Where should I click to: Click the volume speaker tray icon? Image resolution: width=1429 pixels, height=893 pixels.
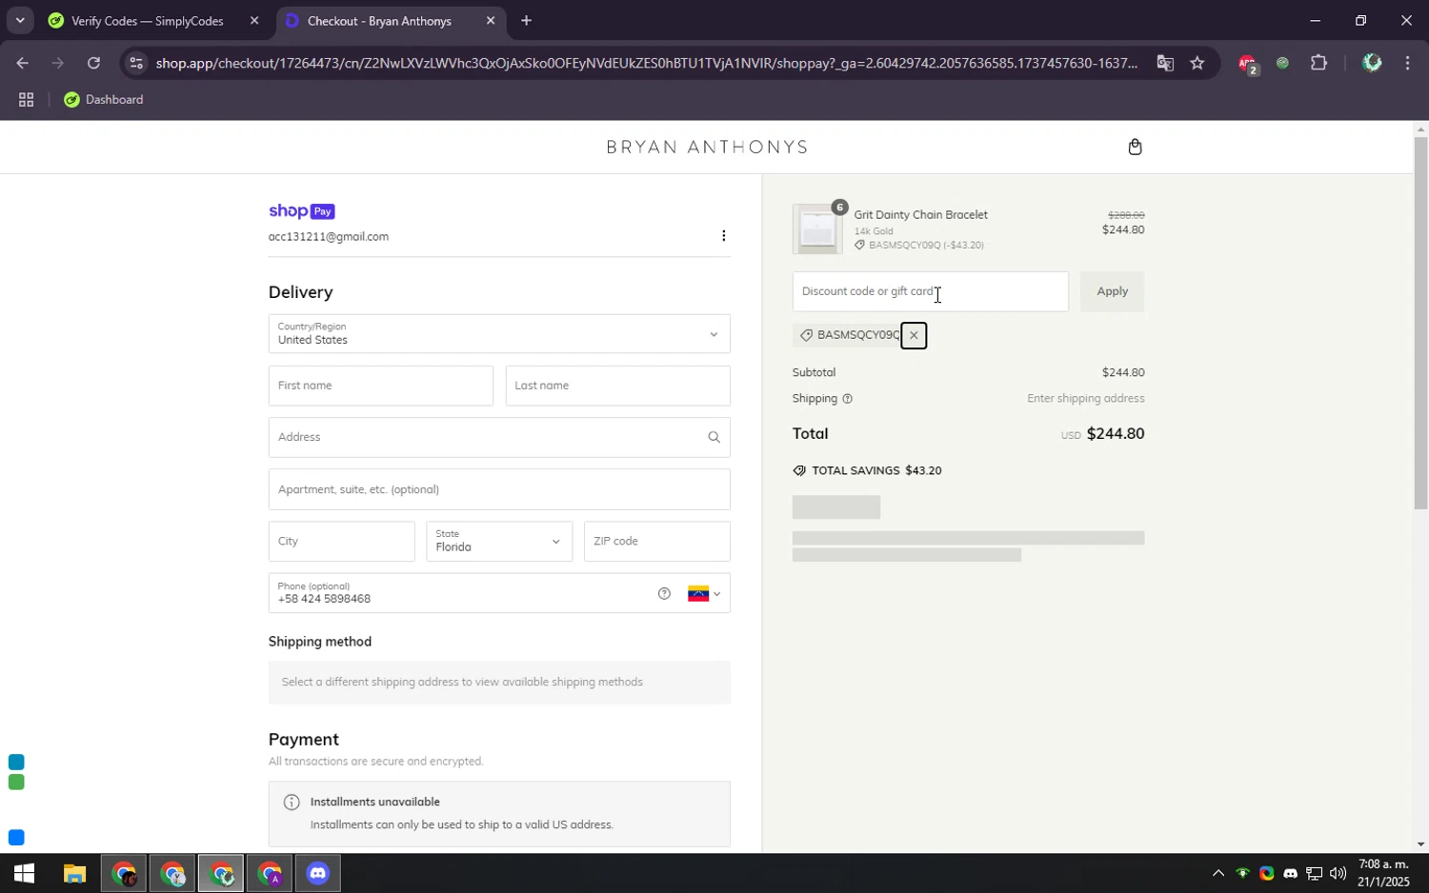click(x=1338, y=873)
